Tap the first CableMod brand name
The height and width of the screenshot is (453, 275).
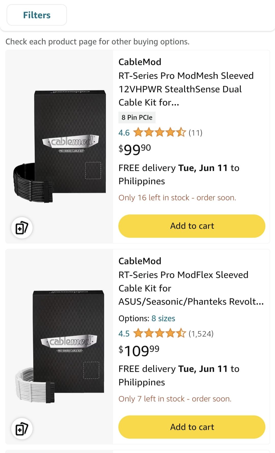pyautogui.click(x=140, y=62)
